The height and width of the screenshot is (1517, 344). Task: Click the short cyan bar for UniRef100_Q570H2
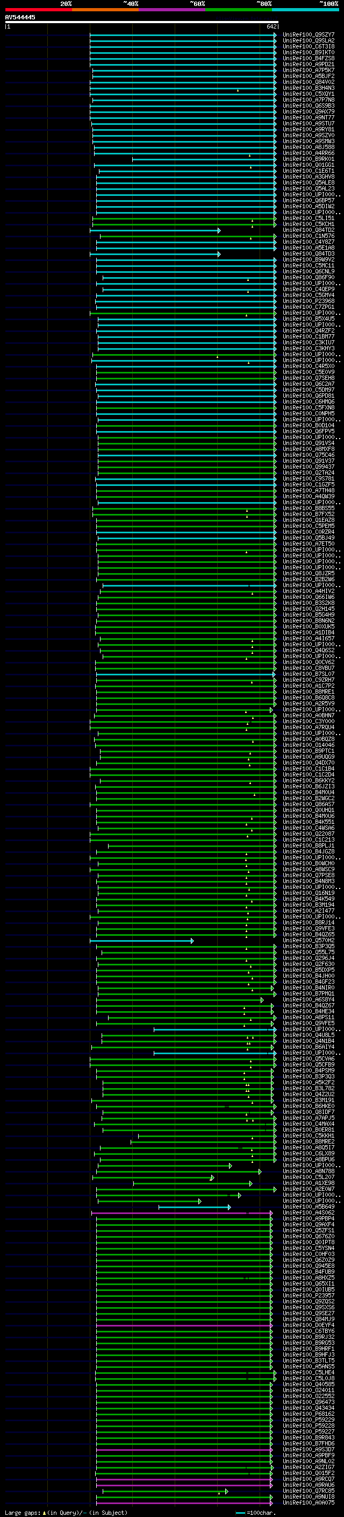tap(142, 941)
